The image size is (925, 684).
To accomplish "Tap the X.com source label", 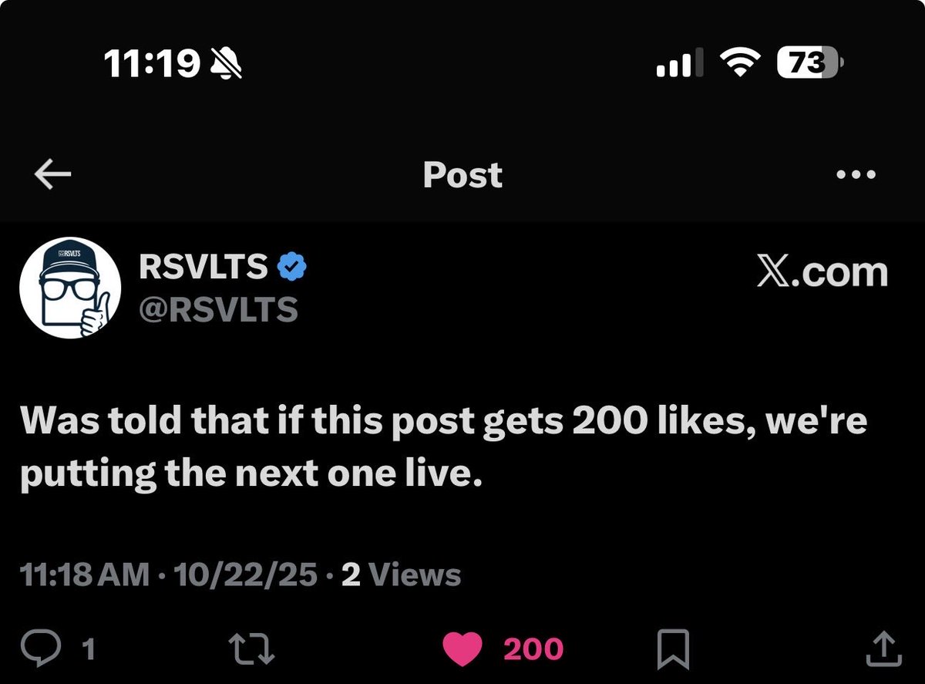I will [x=822, y=271].
